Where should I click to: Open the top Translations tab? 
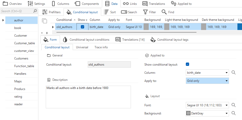[x=154, y=4]
